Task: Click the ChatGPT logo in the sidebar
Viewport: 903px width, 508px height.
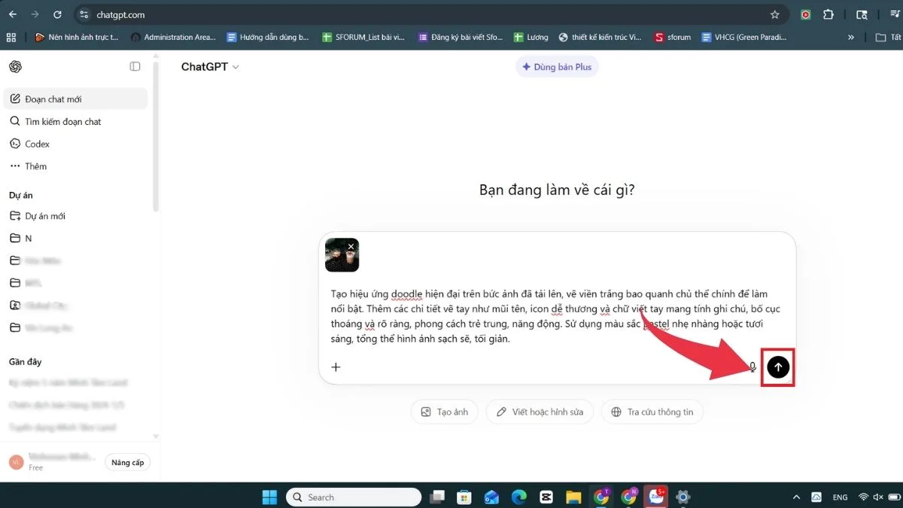Action: point(15,66)
